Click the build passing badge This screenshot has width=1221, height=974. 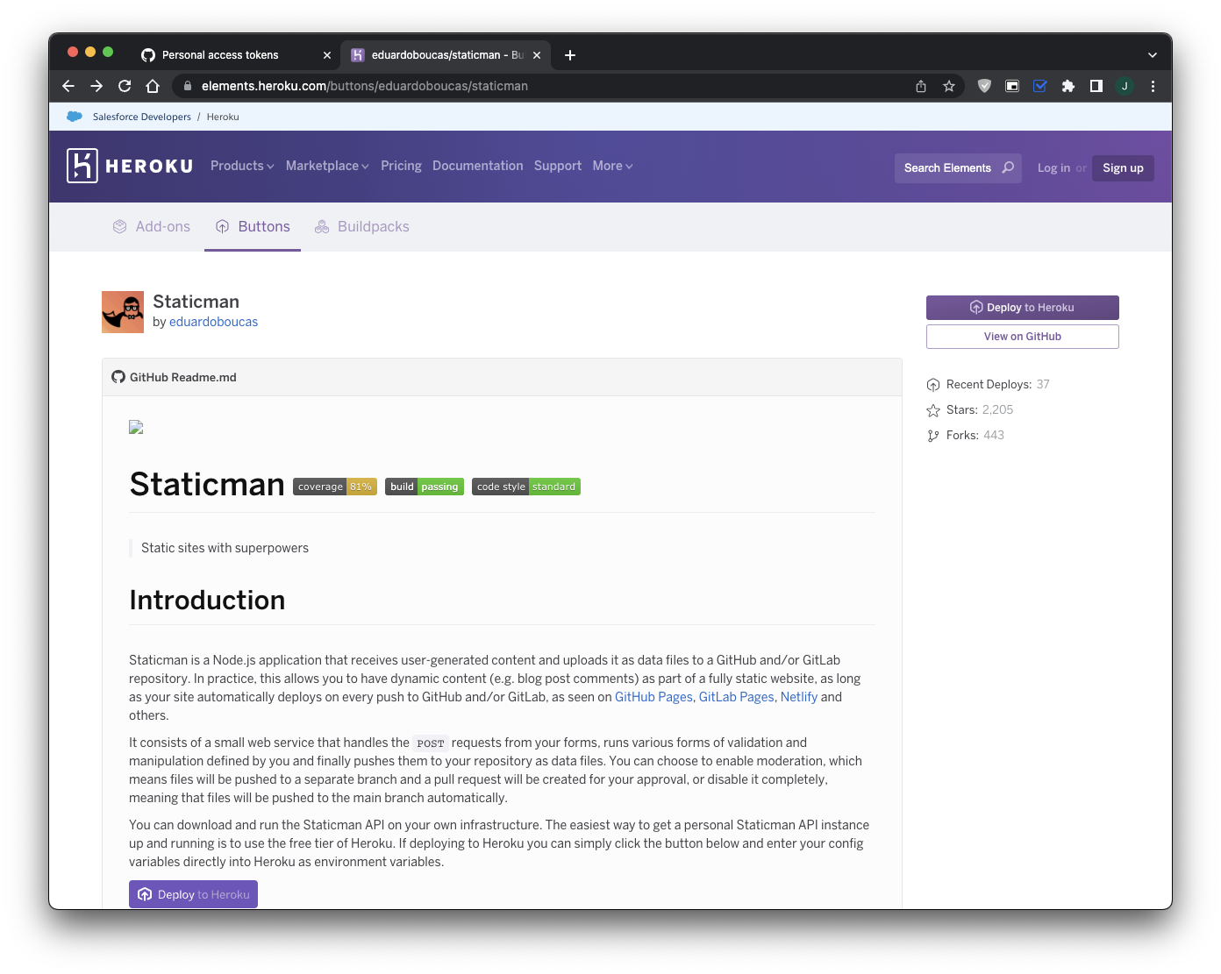pos(425,487)
